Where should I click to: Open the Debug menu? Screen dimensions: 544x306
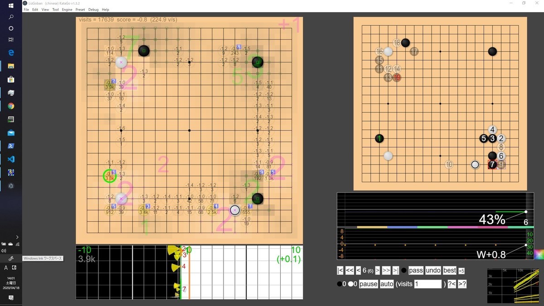pos(93,10)
